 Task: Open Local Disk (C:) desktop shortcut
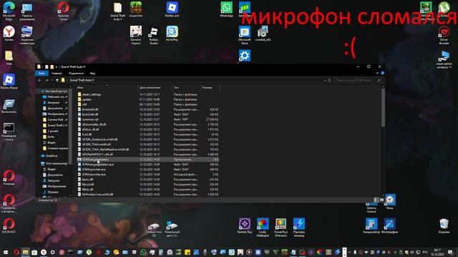[172, 228]
